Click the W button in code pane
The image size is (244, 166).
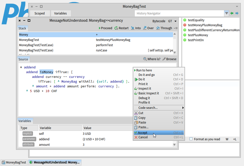pos(227,139)
